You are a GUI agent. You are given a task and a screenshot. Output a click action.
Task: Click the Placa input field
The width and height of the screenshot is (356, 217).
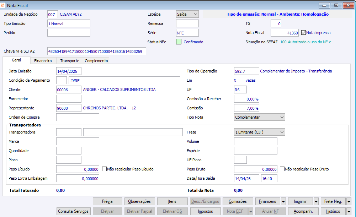point(69,160)
